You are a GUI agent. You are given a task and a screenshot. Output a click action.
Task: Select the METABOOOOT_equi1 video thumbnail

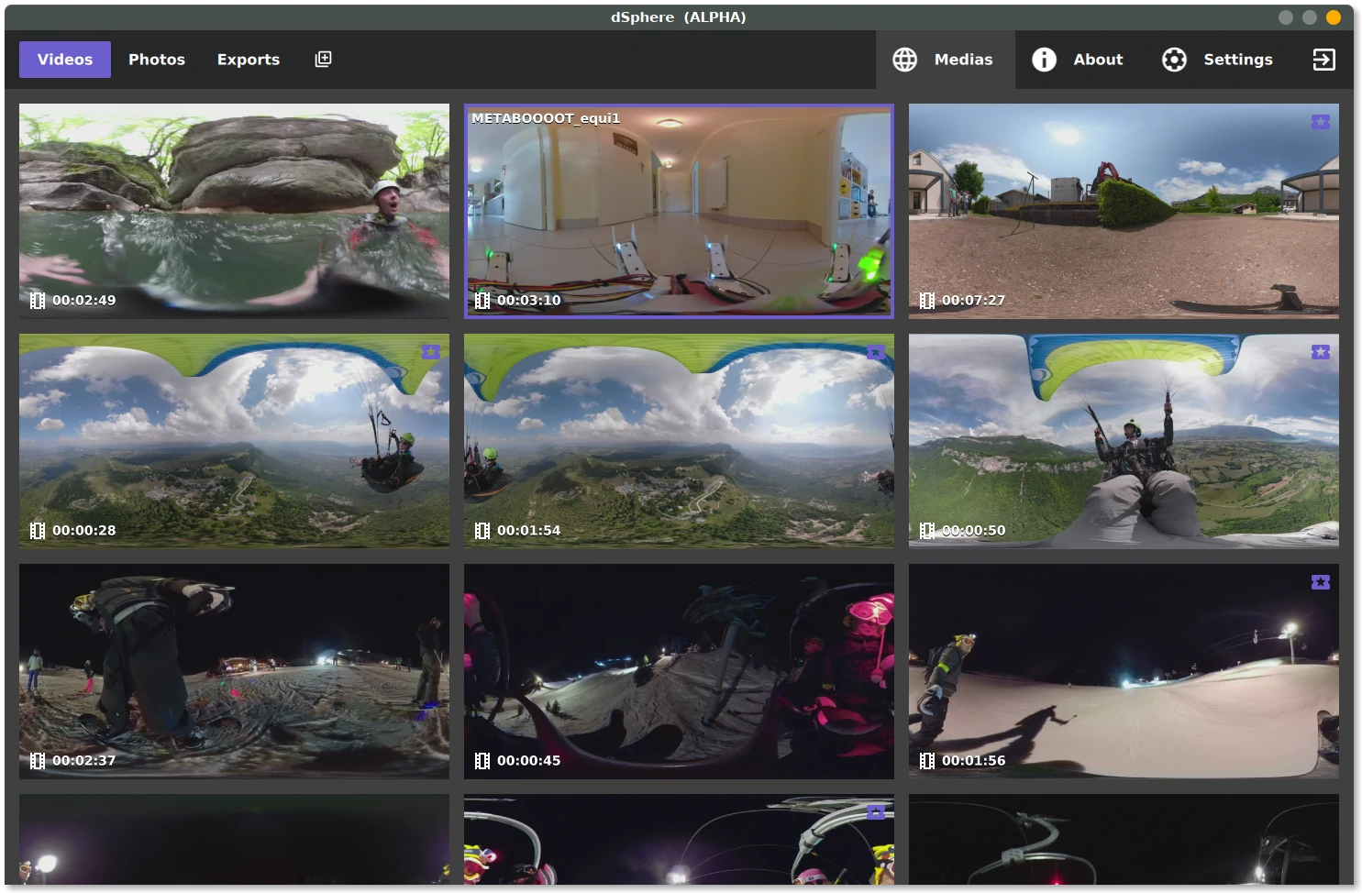click(x=679, y=211)
